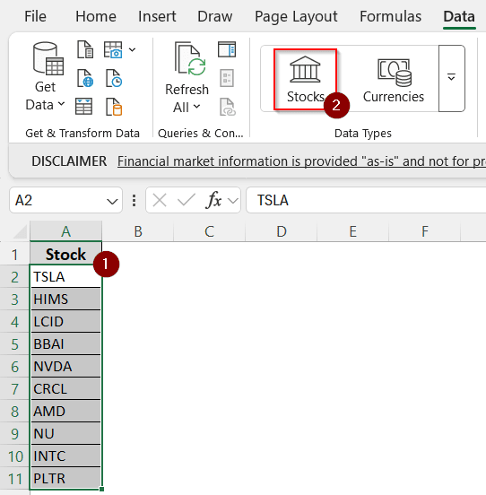Select row 11 header
Viewport: 486px width, 495px height.
click(x=14, y=479)
